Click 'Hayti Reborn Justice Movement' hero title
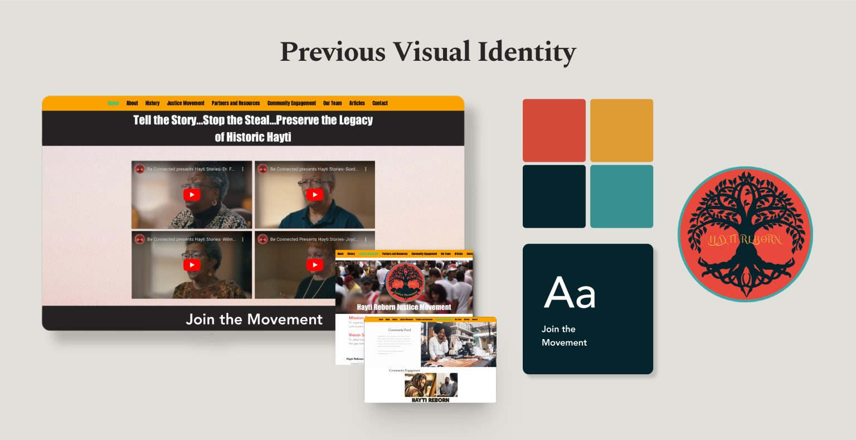This screenshot has height=440, width=856. [x=404, y=307]
